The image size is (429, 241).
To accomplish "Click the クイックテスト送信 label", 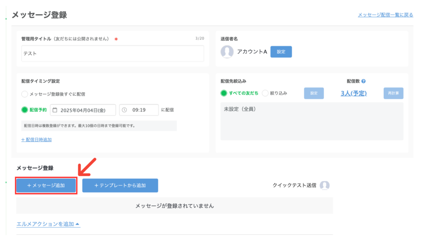I will pyautogui.click(x=294, y=185).
